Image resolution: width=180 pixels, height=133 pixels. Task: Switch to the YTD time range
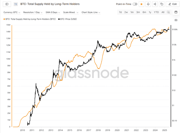click(156, 12)
